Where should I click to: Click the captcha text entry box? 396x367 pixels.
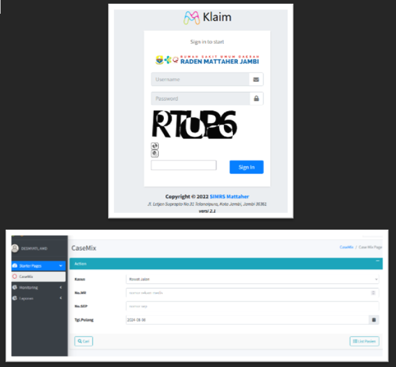click(x=183, y=165)
